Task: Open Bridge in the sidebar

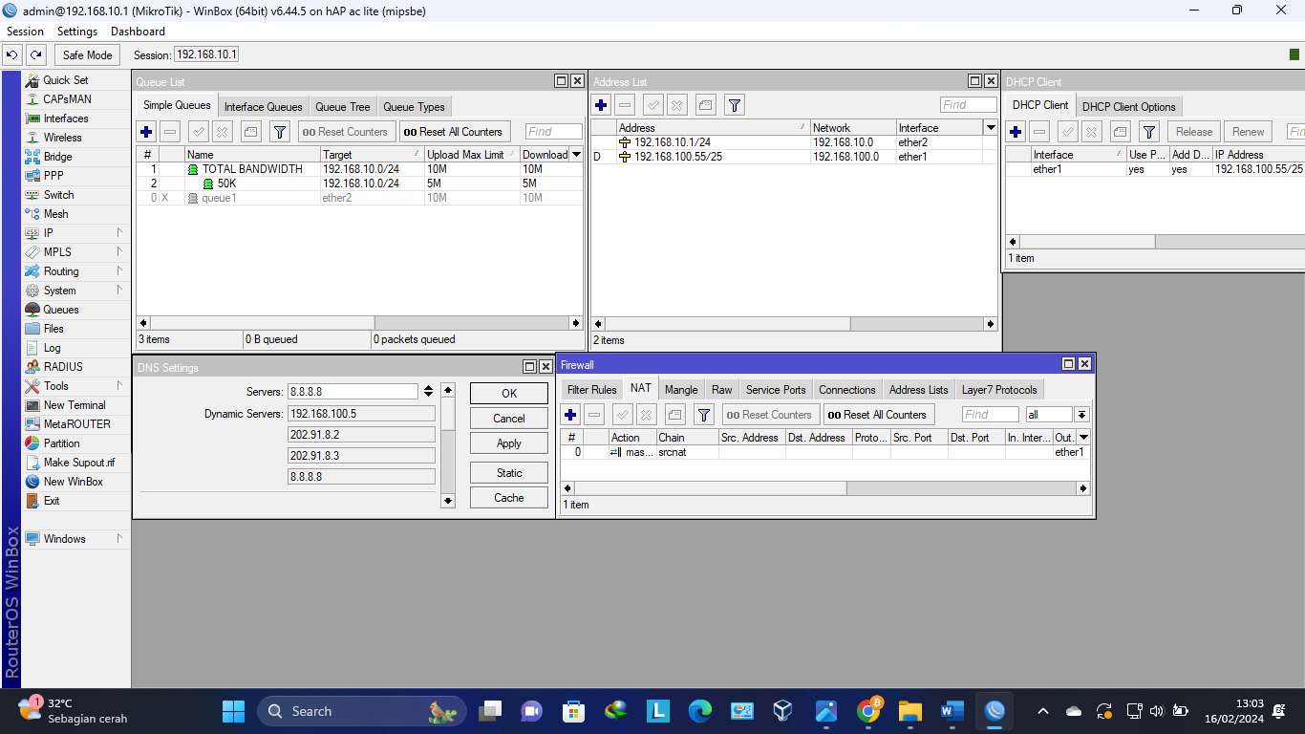Action: pyautogui.click(x=57, y=157)
